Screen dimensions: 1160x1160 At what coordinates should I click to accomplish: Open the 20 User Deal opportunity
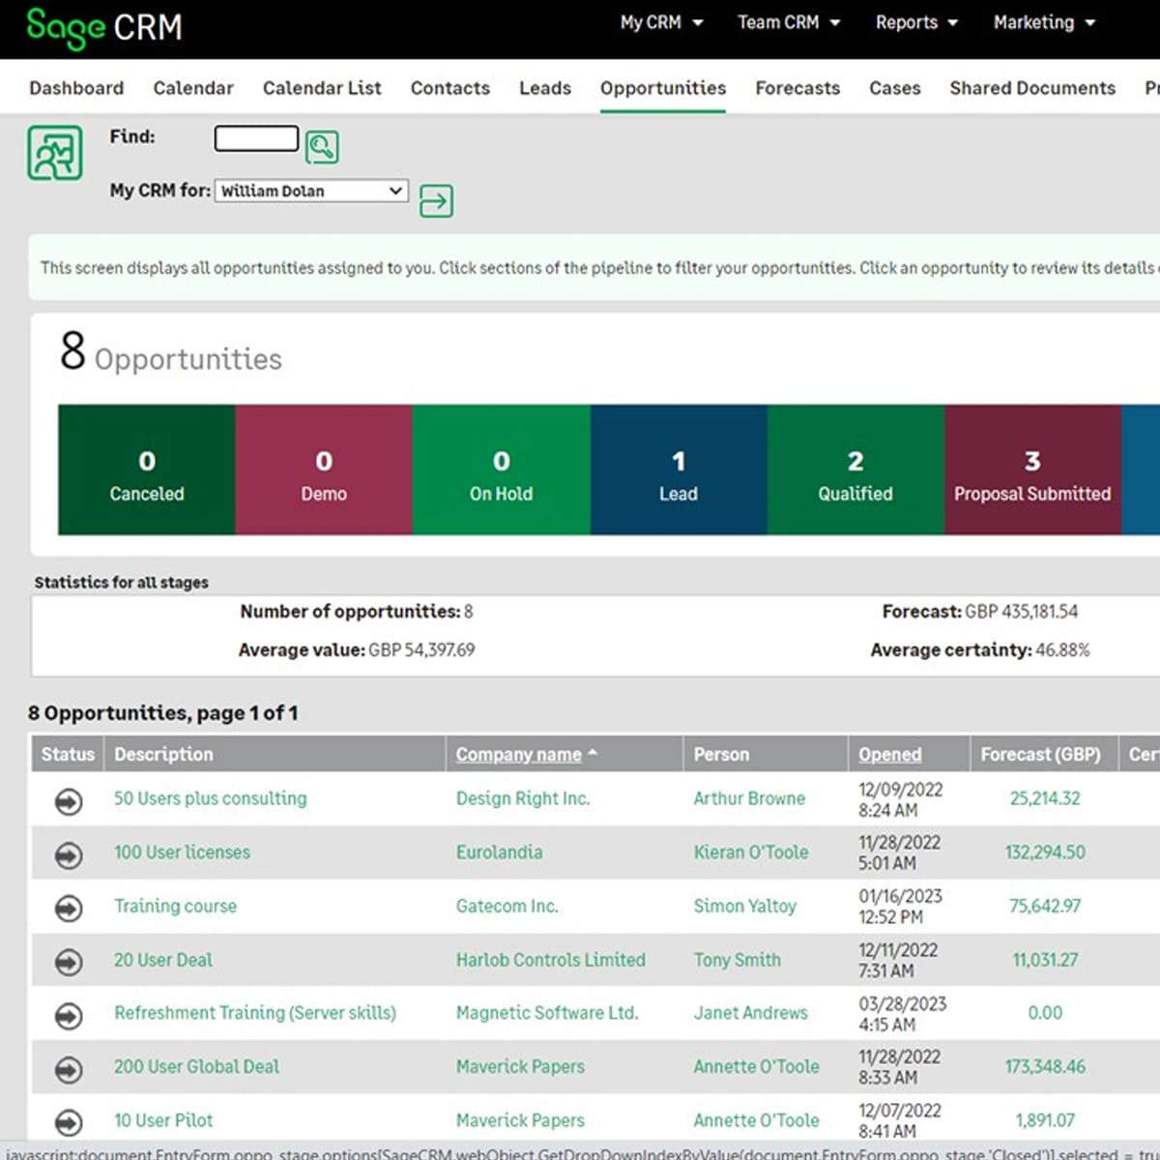click(162, 960)
